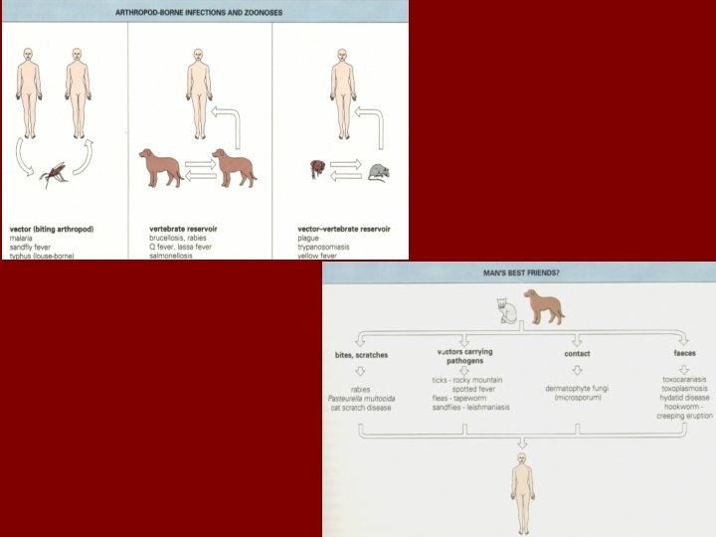Select the 'fleas - tapeworm' line
This screenshot has height=537, width=716.
coord(458,398)
